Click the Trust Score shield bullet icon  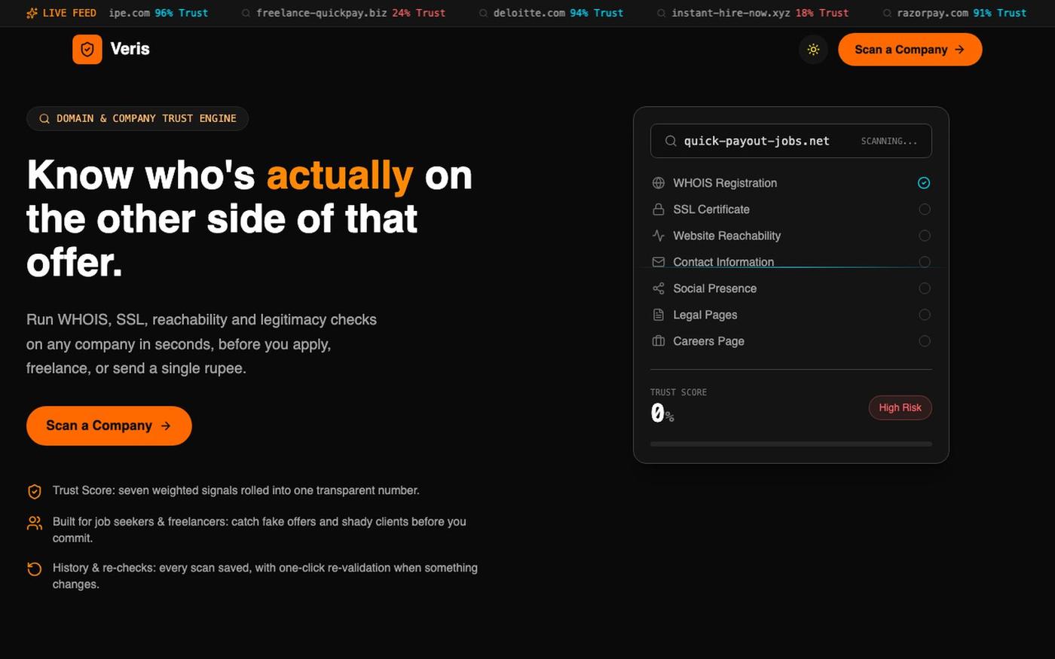[34, 491]
